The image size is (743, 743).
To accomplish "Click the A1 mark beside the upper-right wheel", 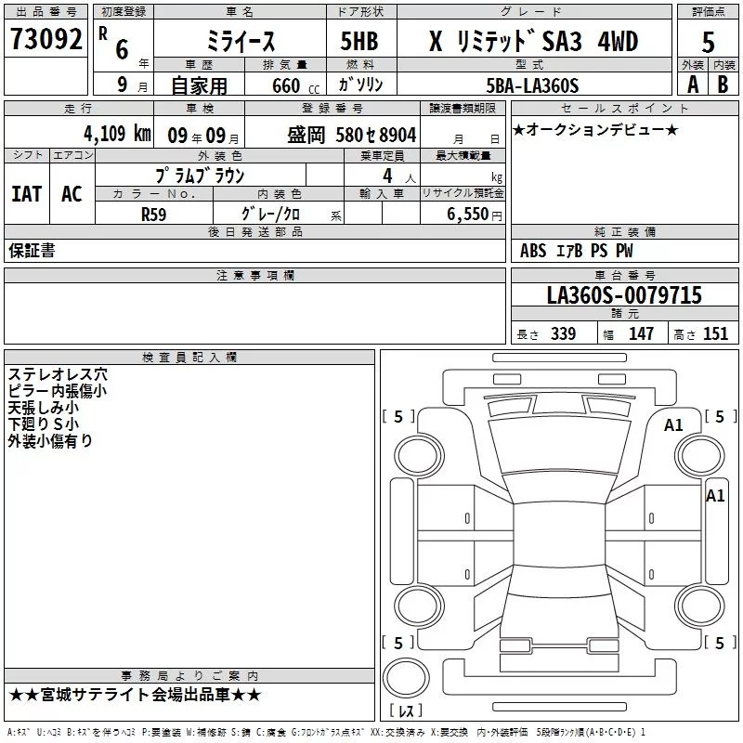I will tap(673, 425).
